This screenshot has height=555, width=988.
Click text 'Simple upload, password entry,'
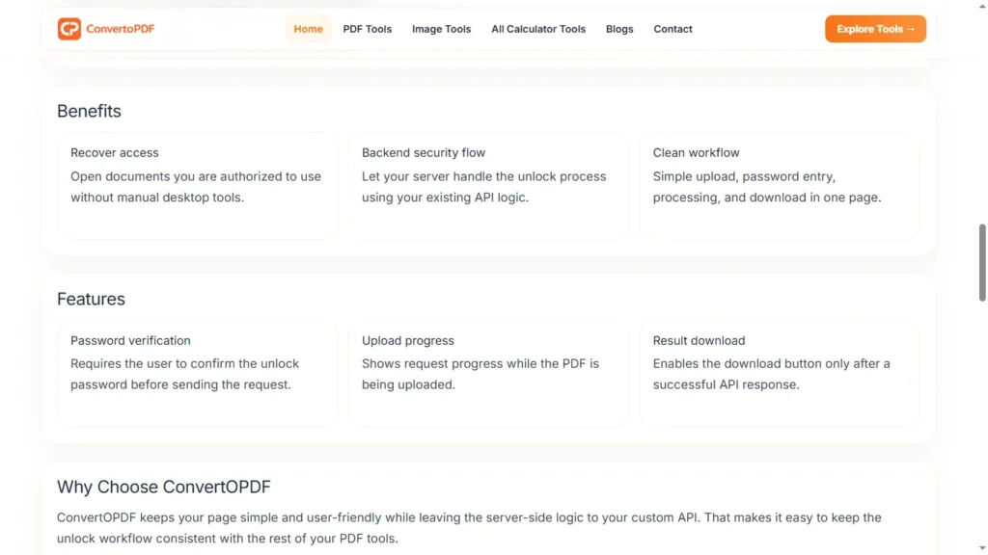point(744,177)
